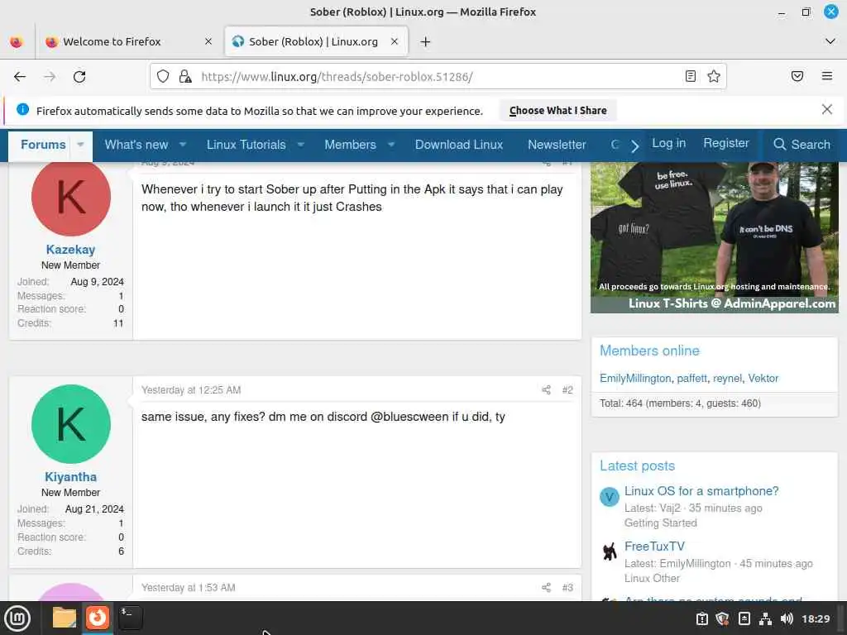This screenshot has width=847, height=635.
Task: Select the Sober (Roblox) | Linux.org tab
Action: click(x=316, y=41)
